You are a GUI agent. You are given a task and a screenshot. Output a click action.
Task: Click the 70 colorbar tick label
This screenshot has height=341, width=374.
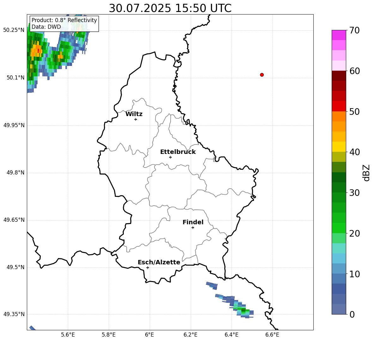tap(354, 31)
